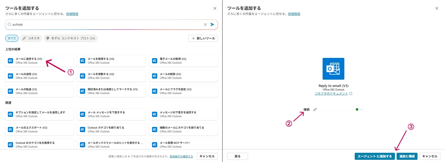Close the left ツールを追加する dialog
This screenshot has width=445, height=162.
point(215,8)
